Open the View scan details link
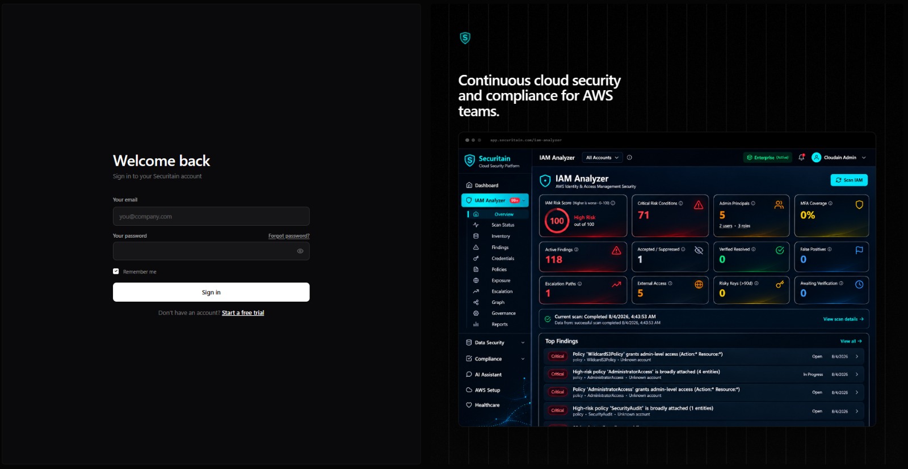The height and width of the screenshot is (469, 908). (843, 319)
